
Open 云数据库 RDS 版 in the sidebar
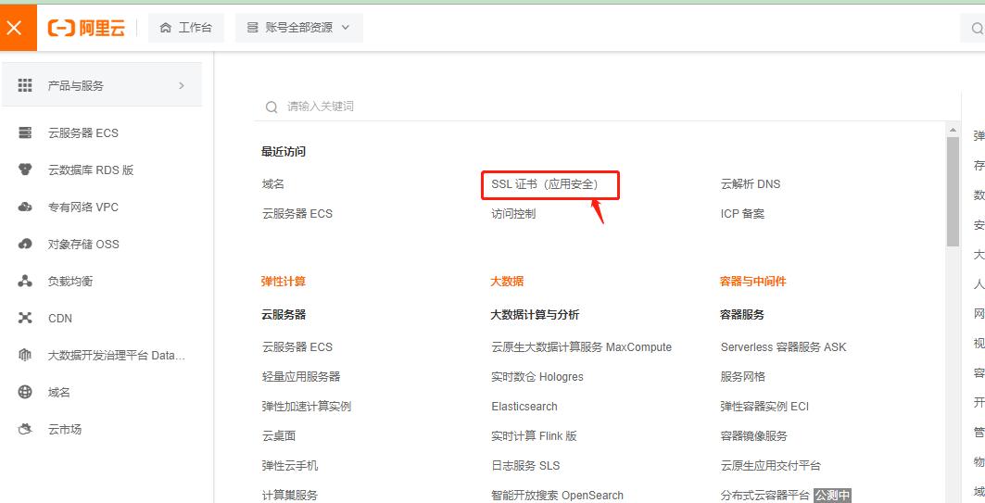pos(91,170)
